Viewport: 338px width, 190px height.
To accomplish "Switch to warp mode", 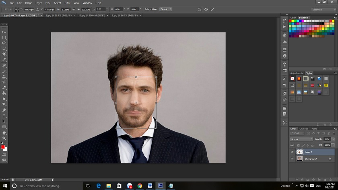I will point(200,10).
